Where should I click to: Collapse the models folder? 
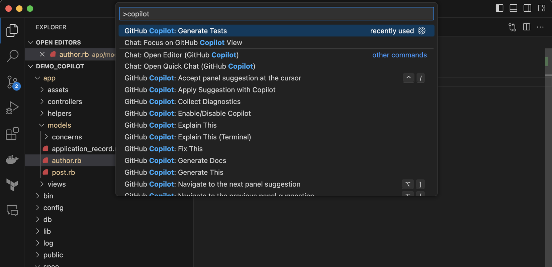tap(42, 125)
